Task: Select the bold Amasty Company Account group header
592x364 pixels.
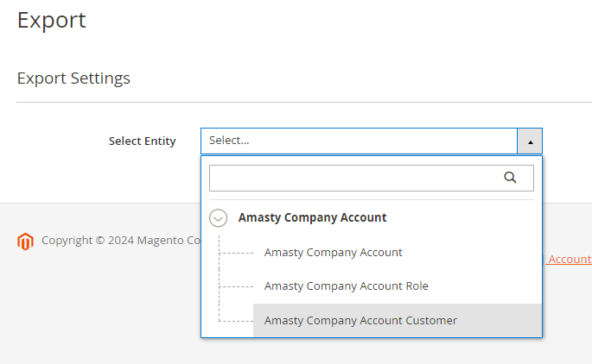Action: click(312, 217)
